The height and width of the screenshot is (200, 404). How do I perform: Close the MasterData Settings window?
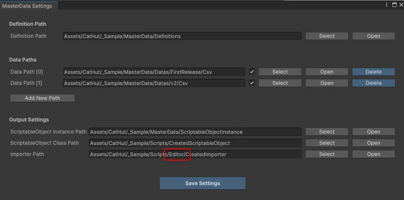401,5
